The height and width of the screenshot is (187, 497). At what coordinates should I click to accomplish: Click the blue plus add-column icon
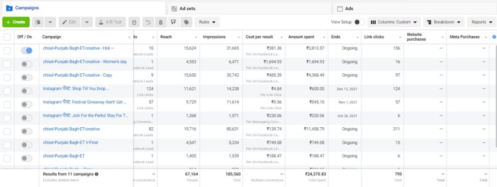(494, 37)
